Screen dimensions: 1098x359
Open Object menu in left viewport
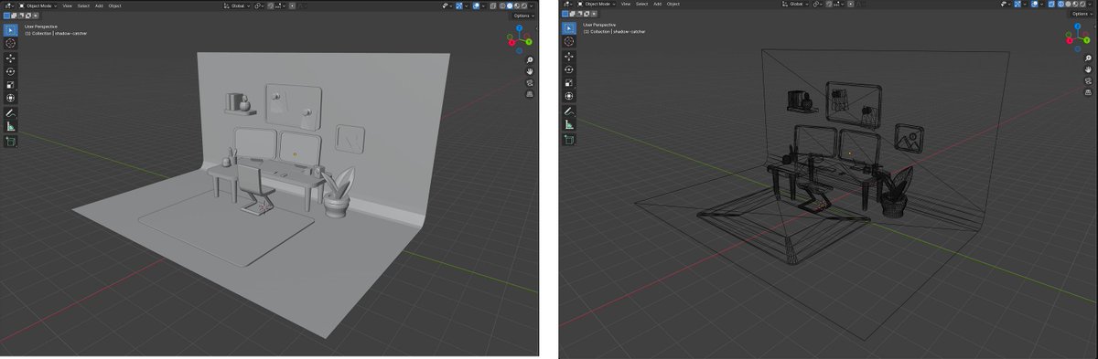coord(114,5)
